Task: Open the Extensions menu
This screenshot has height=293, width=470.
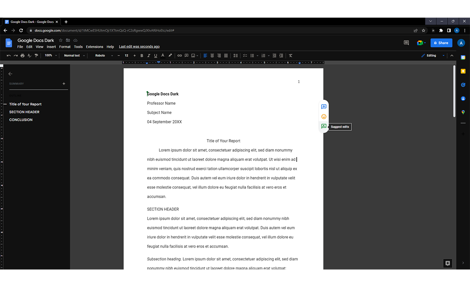Action: tap(95, 47)
